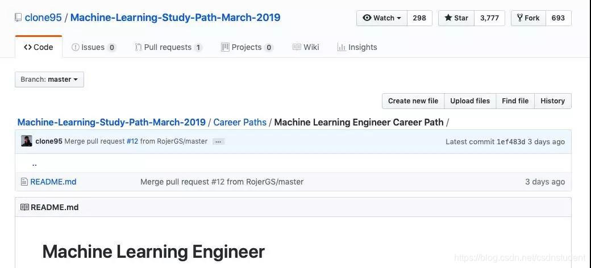Open the Insights tab
The image size is (591, 268).
point(357,47)
